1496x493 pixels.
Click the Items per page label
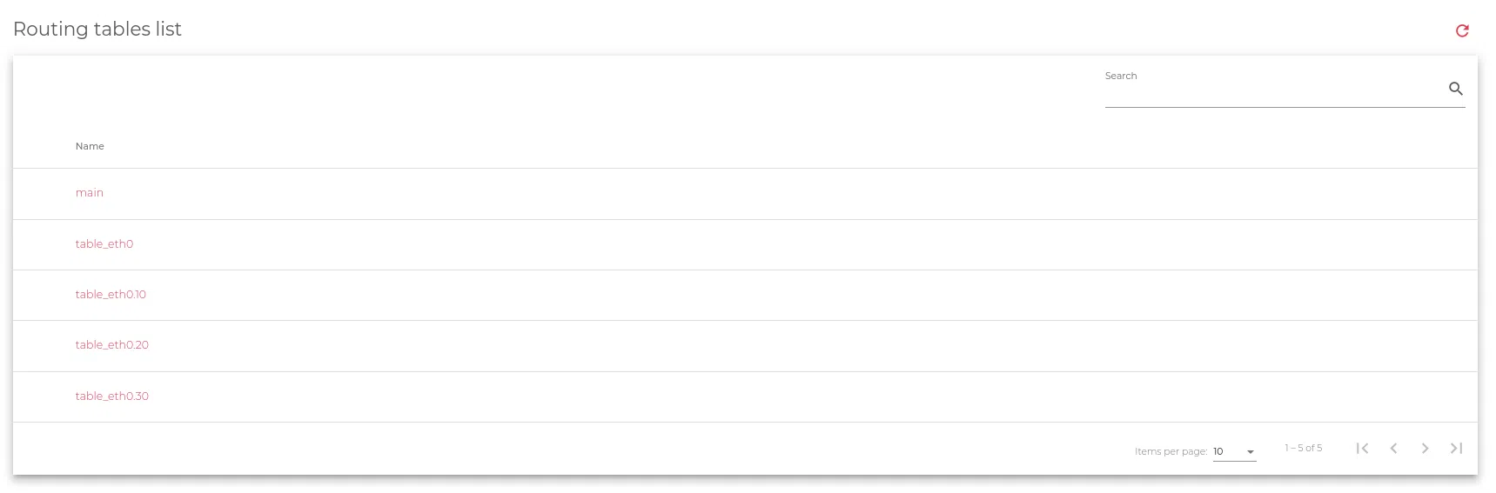click(1171, 452)
